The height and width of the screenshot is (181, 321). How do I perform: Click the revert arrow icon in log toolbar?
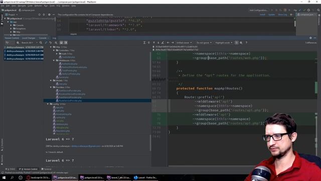tap(50, 42)
